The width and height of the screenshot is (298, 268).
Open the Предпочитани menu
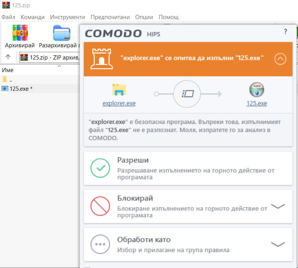point(110,17)
